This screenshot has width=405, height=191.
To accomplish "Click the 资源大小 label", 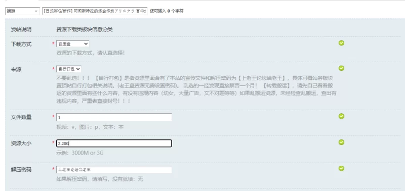I will click(21, 144).
